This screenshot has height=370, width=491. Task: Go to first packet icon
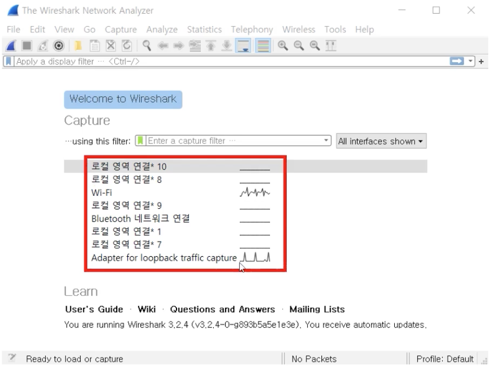[211, 46]
